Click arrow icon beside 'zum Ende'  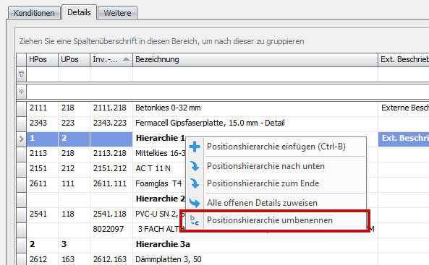tap(195, 183)
